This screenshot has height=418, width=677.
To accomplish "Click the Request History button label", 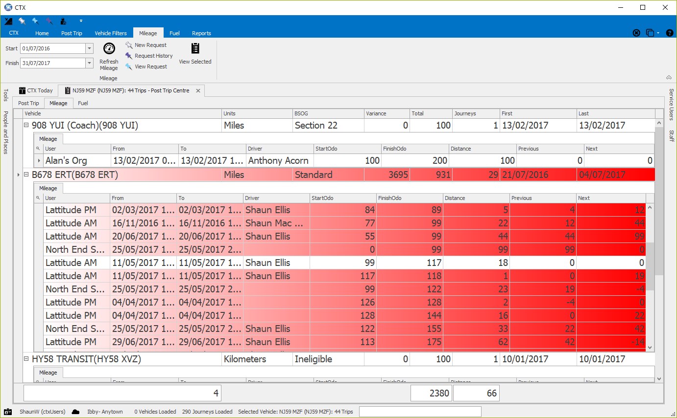I will coord(154,56).
